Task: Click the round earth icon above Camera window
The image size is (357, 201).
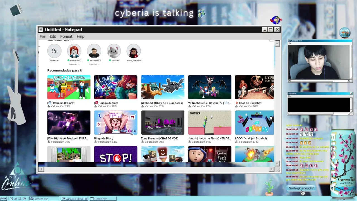Action: point(345,33)
